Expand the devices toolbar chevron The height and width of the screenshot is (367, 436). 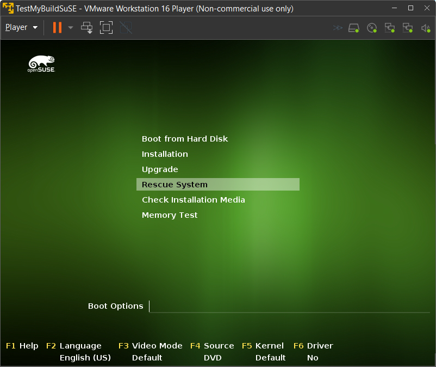coord(338,28)
